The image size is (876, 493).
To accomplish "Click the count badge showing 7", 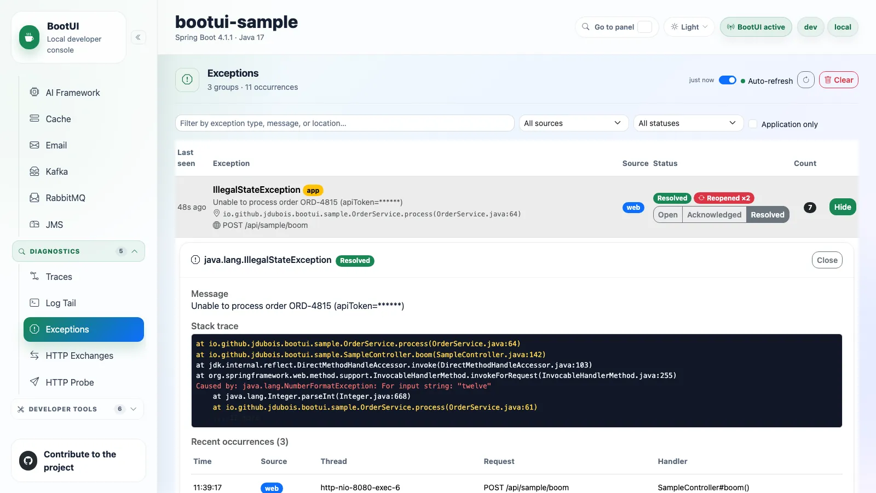I will coord(810,208).
